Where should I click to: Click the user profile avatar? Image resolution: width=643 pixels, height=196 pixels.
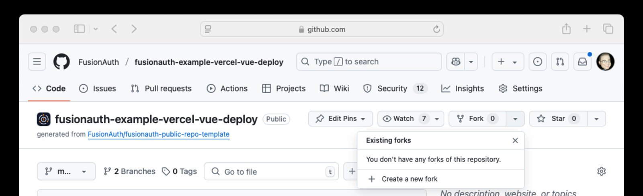pos(605,62)
